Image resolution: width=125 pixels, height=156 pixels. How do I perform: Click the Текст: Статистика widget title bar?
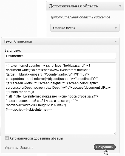click(60, 41)
